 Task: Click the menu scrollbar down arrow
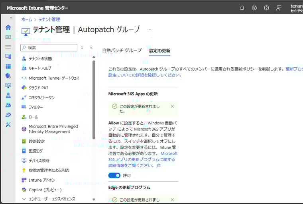tap(94, 200)
